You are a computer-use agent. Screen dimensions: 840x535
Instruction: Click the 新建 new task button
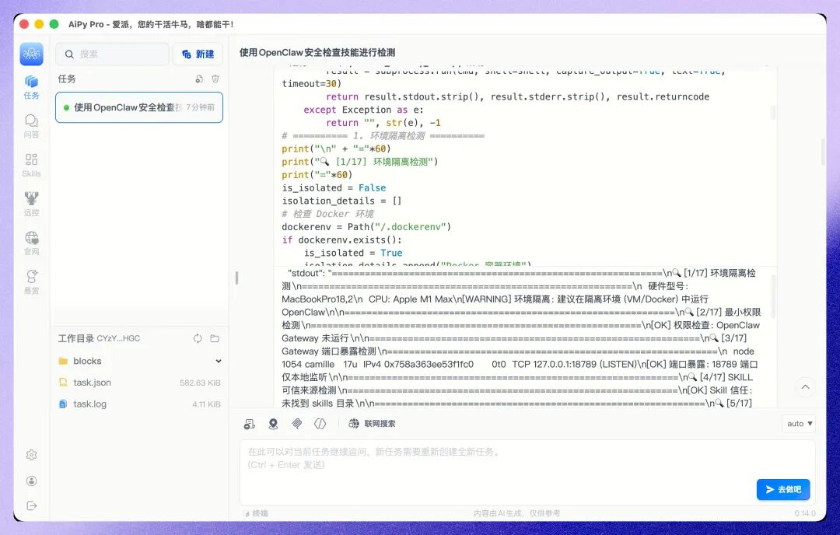pyautogui.click(x=198, y=54)
